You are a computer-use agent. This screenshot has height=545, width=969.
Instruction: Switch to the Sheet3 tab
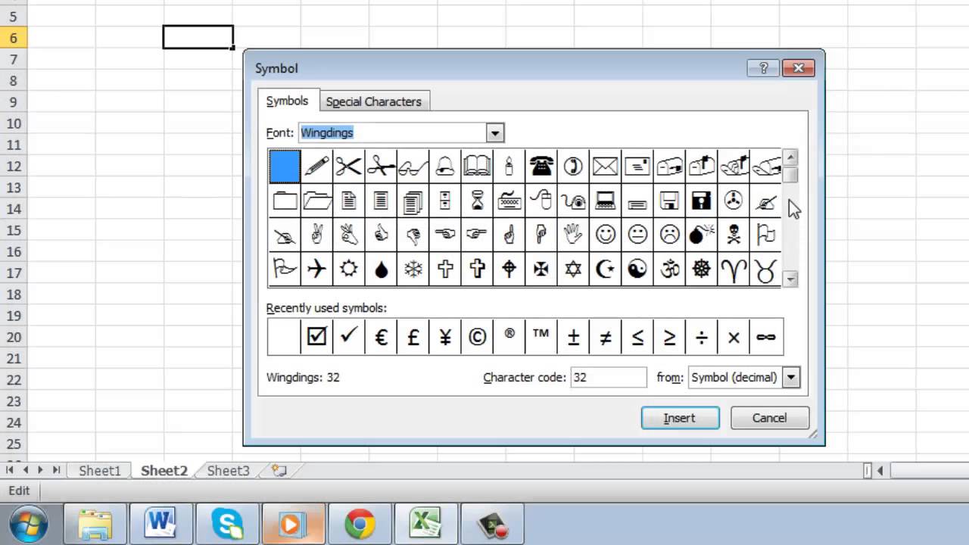click(228, 470)
